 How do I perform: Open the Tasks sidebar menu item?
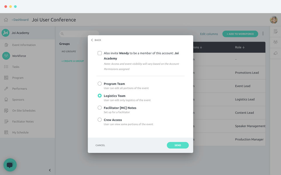click(16, 67)
